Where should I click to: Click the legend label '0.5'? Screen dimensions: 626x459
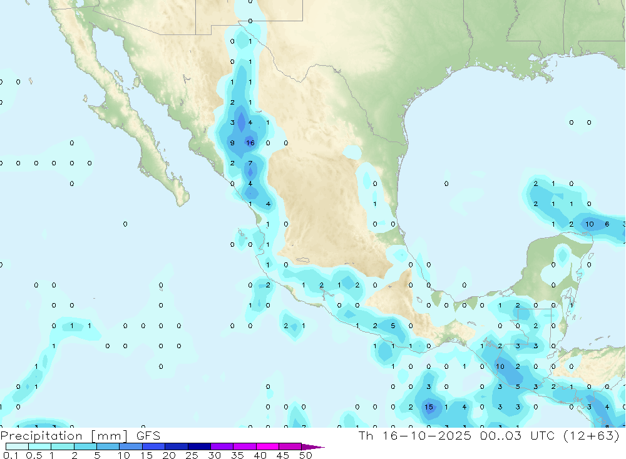click(x=34, y=455)
